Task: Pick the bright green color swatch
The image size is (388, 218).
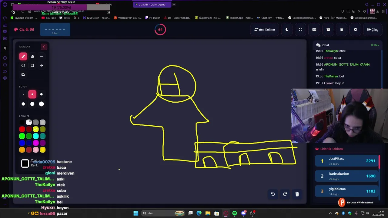Action: [22, 136]
